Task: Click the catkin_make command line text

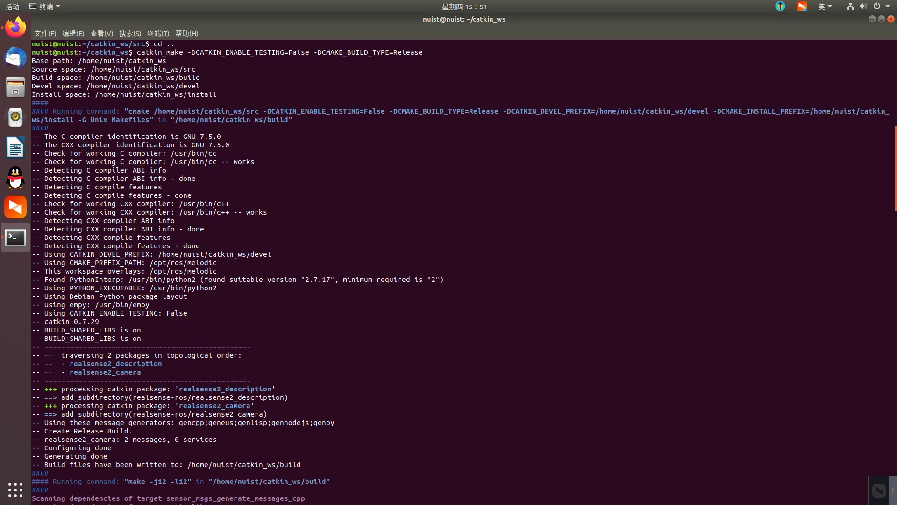Action: [x=279, y=52]
